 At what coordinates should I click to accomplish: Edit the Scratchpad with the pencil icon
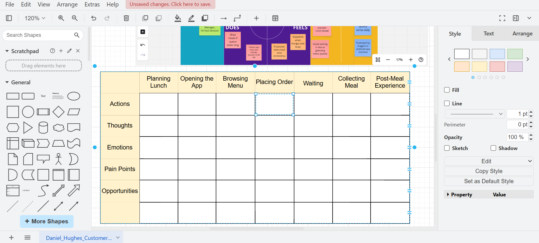[69, 51]
